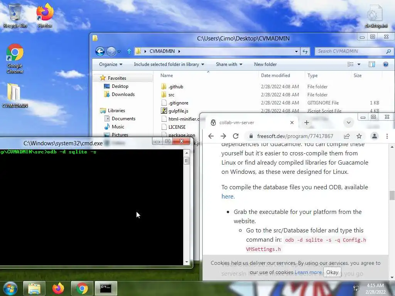Screen dimensions: 395x296
Task: Open the Chrome profile icon
Action: [x=375, y=136]
